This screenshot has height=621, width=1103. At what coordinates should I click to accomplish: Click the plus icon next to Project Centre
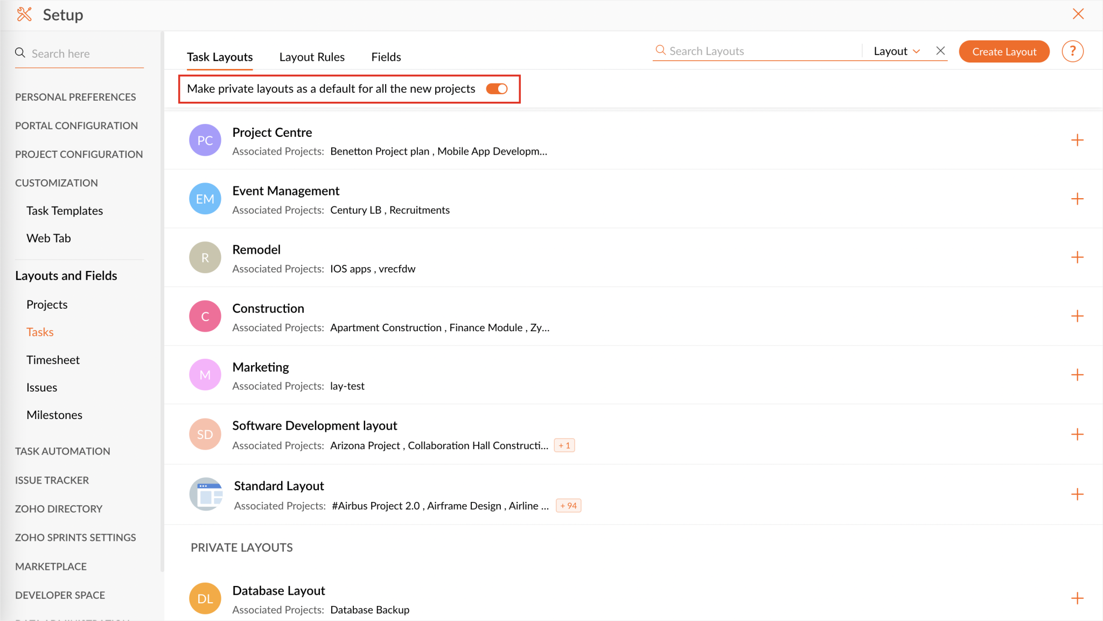click(1078, 140)
